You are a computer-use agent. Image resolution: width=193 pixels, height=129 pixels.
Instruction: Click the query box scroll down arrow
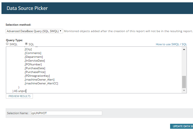coord(184,91)
